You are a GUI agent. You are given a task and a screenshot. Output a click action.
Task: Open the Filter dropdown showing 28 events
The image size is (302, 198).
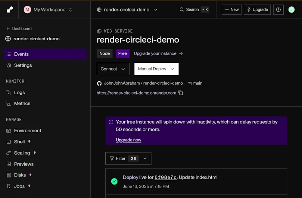coord(128,158)
